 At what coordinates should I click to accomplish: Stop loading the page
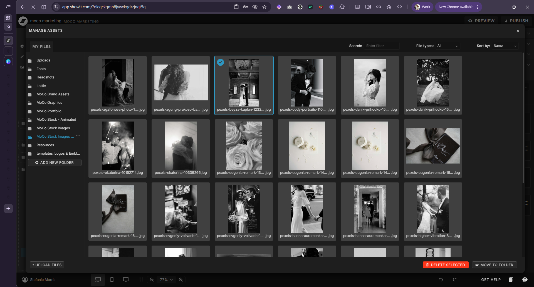point(33,7)
